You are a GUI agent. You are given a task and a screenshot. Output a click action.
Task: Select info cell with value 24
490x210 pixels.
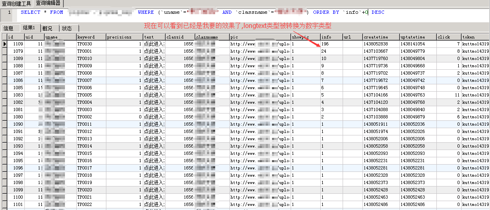coord(331,51)
